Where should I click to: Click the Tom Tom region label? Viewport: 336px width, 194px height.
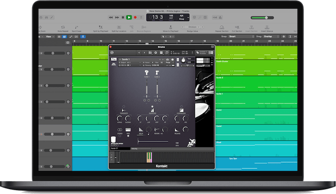[x=233, y=159]
